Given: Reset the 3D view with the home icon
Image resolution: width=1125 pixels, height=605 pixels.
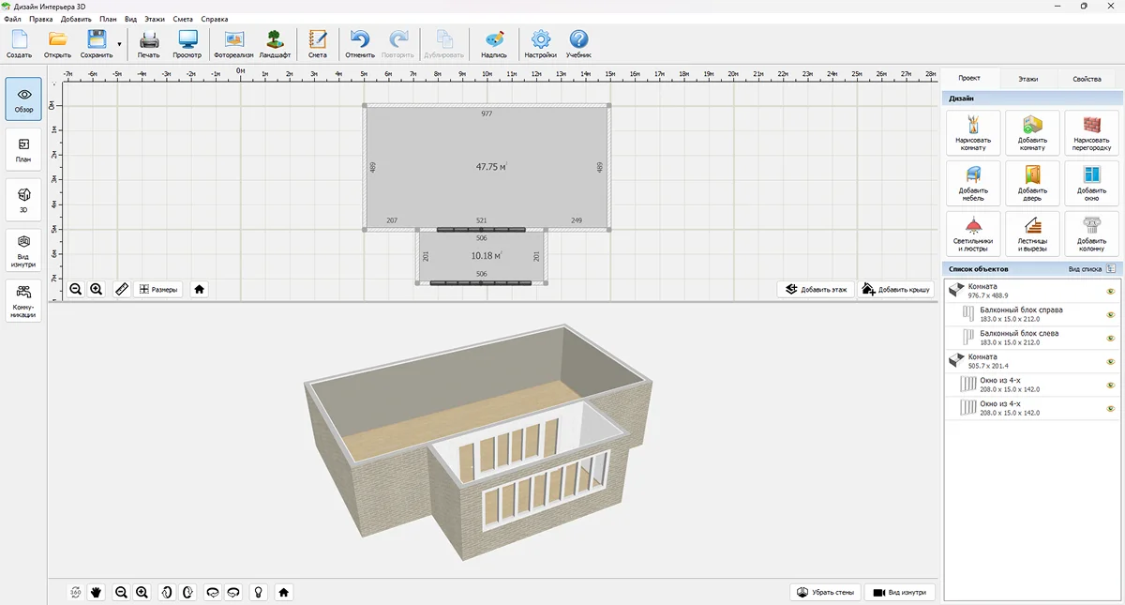Looking at the screenshot, I should (283, 592).
